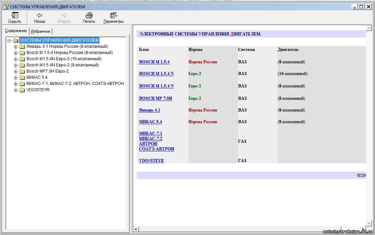Click the ЭЛЕКТРОННЫЕ СИСТЕМЫ УПРАВЛЕНИЯ ДВИГАТЕЛЕМ heading
The width and height of the screenshot is (375, 235).
(x=200, y=34)
